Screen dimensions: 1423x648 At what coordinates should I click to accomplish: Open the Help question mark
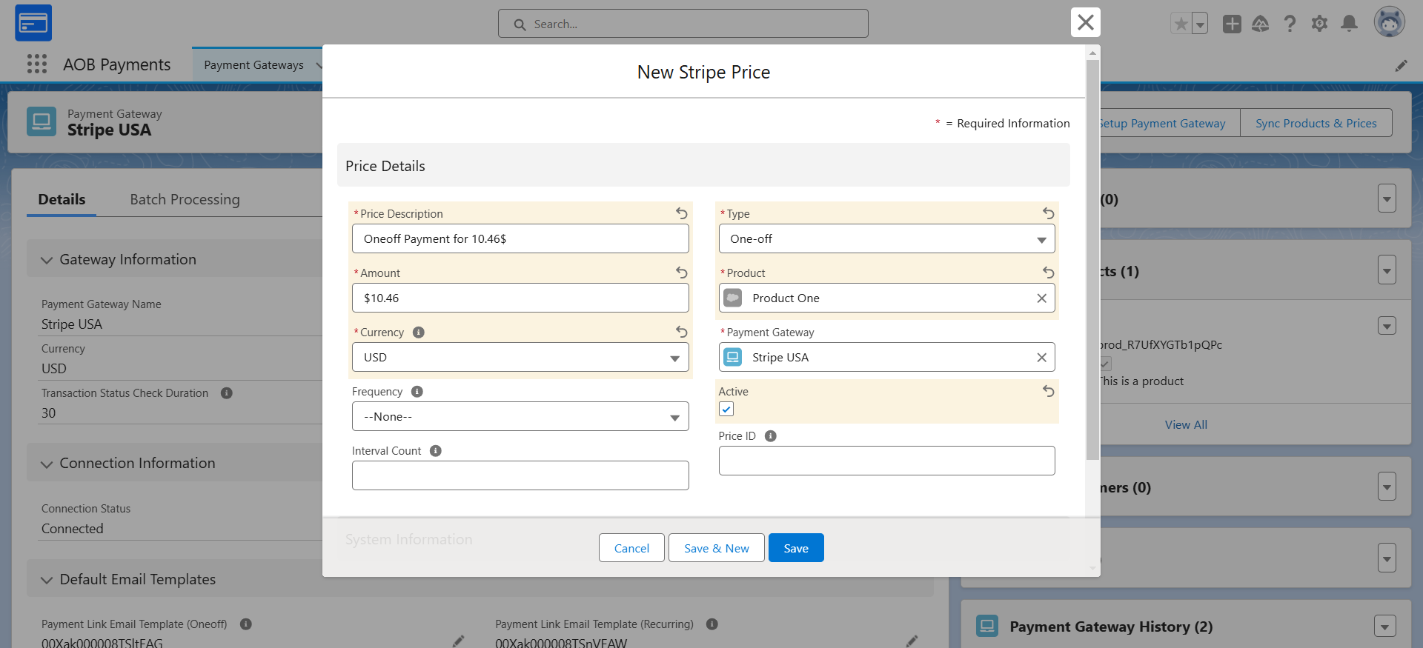(x=1290, y=24)
